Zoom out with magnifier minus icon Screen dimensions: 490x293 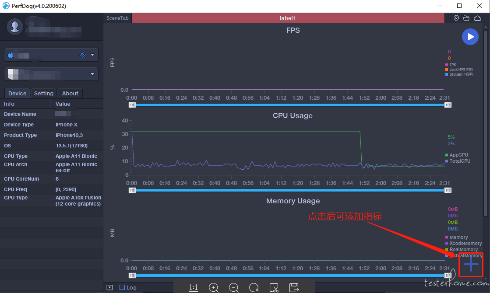point(234,288)
